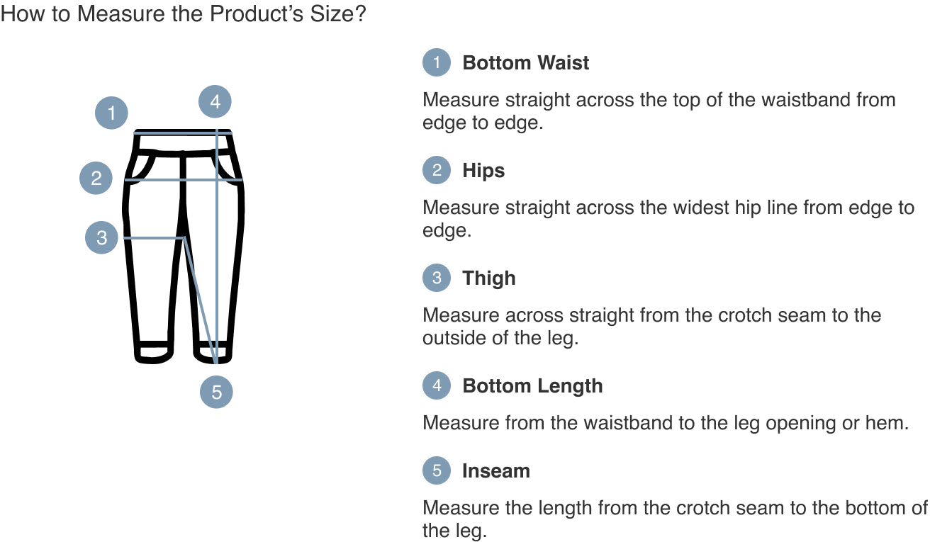
Task: Click the number 4 badge beside Bottom Length
Action: coord(437,385)
